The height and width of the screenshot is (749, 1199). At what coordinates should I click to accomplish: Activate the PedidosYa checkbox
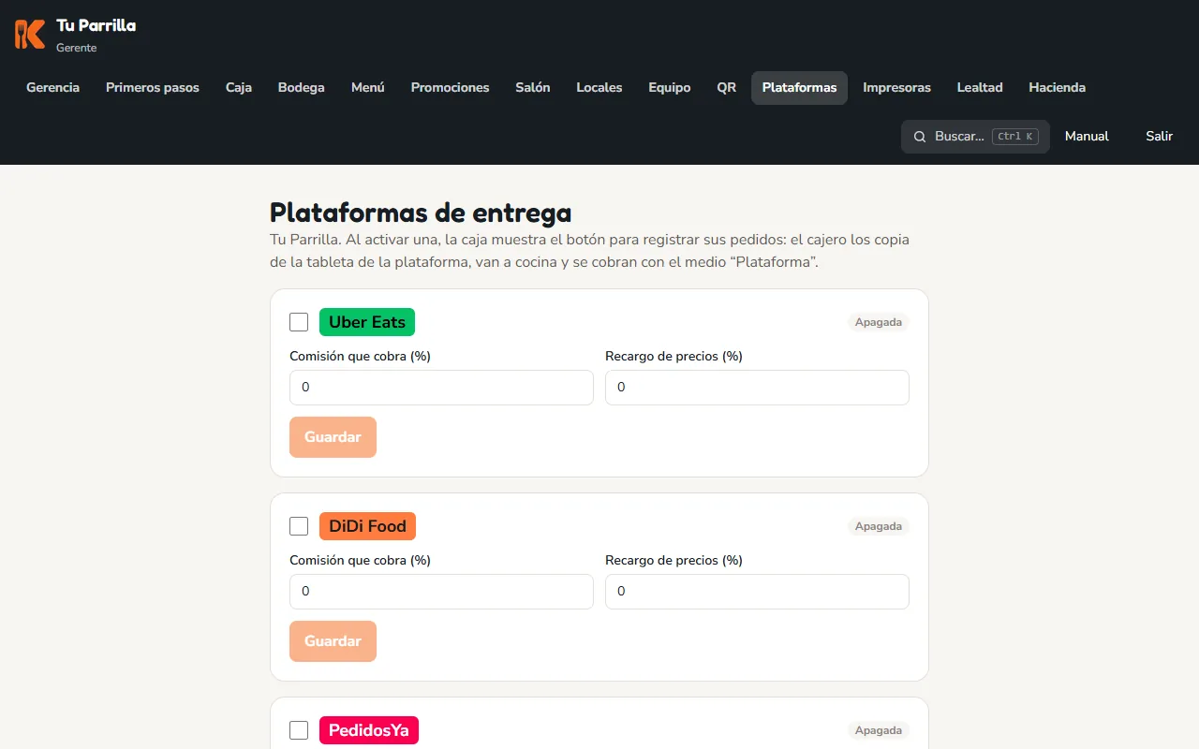pos(299,730)
